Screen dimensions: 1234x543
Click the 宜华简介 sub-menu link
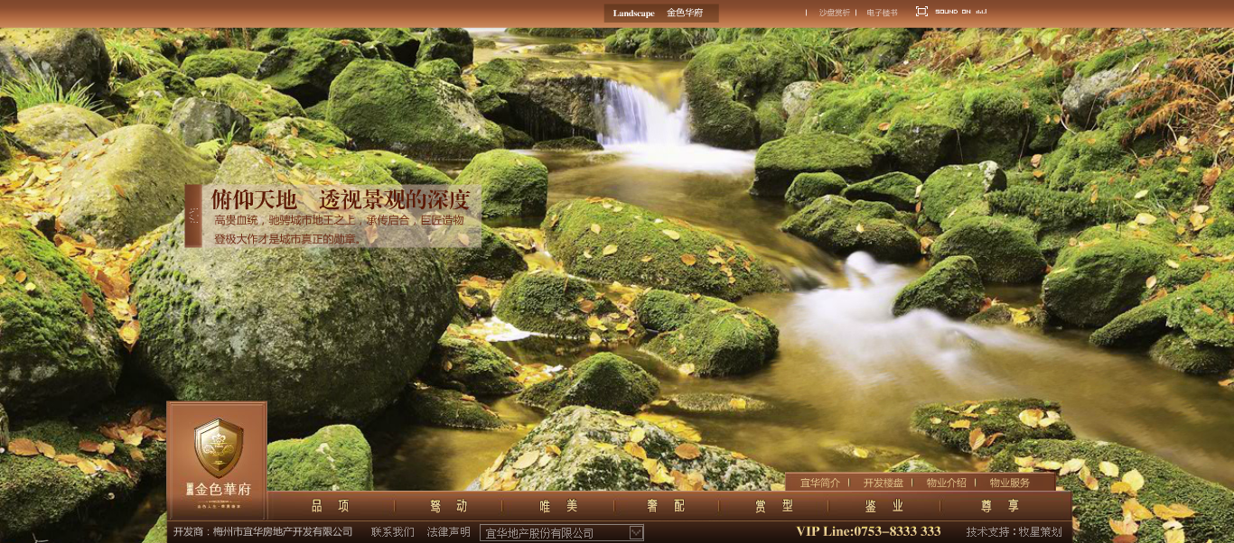point(819,483)
